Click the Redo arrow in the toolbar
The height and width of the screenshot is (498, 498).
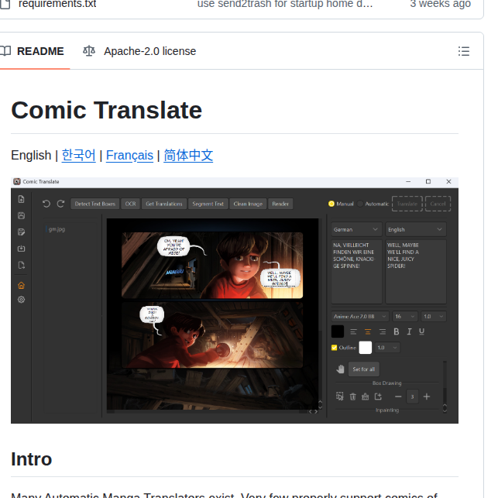60,204
